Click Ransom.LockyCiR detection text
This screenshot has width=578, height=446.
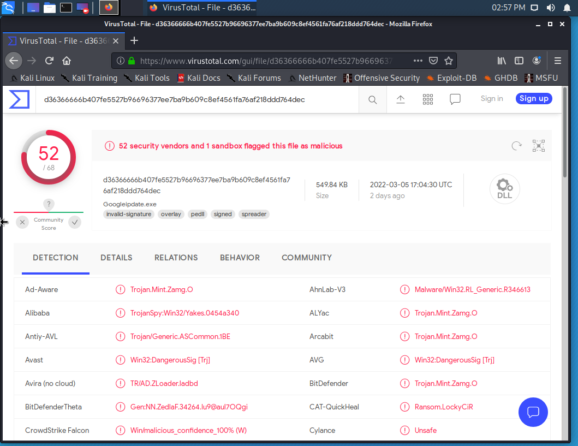coord(443,407)
